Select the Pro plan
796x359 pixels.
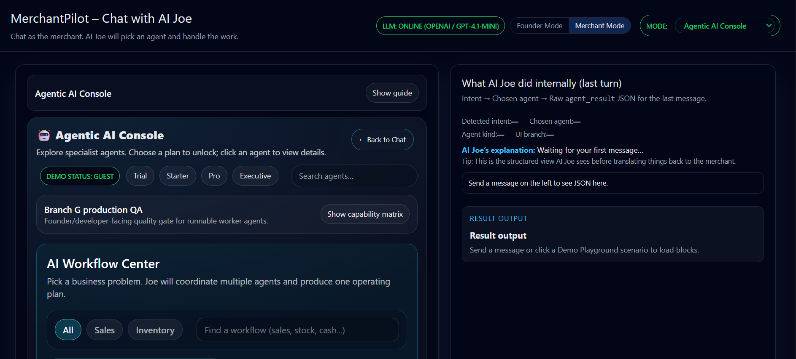coord(214,176)
